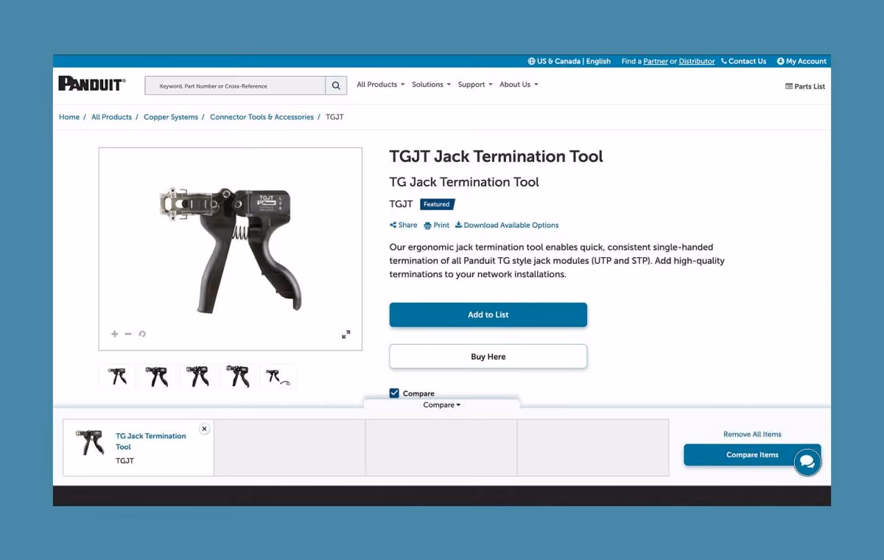Viewport: 884px width, 560px height.
Task: Expand product image to fullscreen
Action: pyautogui.click(x=346, y=335)
